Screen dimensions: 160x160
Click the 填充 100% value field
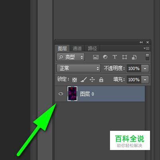134,80
